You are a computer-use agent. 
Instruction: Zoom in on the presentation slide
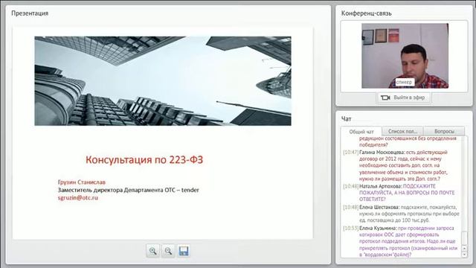152,251
